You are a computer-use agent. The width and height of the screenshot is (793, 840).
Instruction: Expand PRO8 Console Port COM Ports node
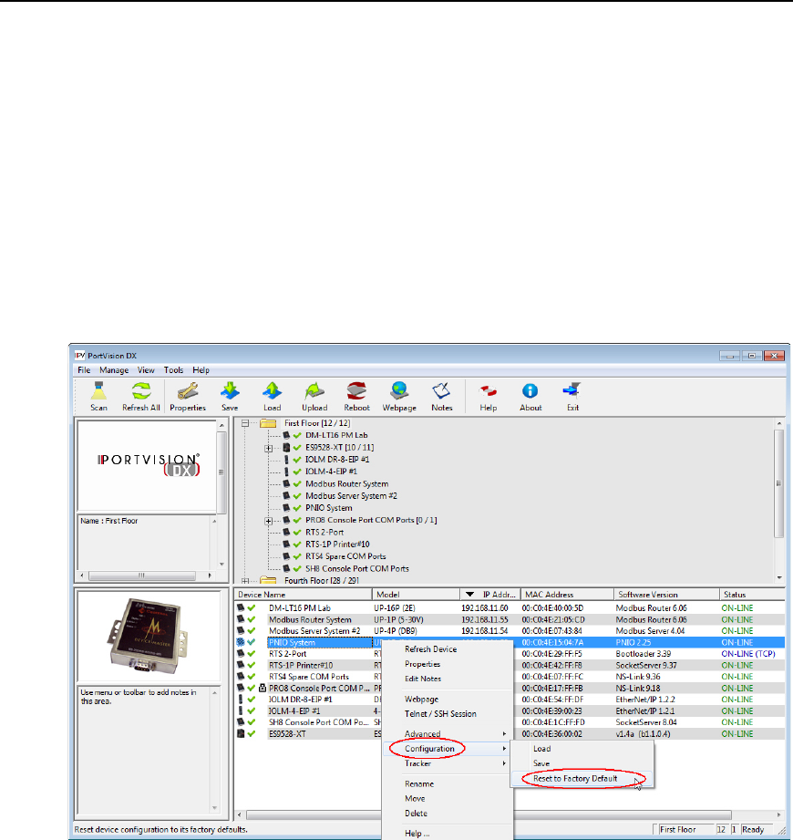[x=269, y=521]
